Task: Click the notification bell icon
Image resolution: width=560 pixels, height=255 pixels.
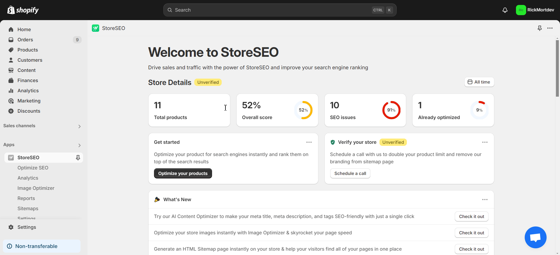Action: [505, 10]
